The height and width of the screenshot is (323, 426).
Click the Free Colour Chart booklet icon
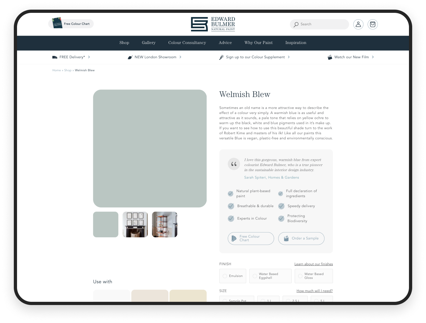57,23
